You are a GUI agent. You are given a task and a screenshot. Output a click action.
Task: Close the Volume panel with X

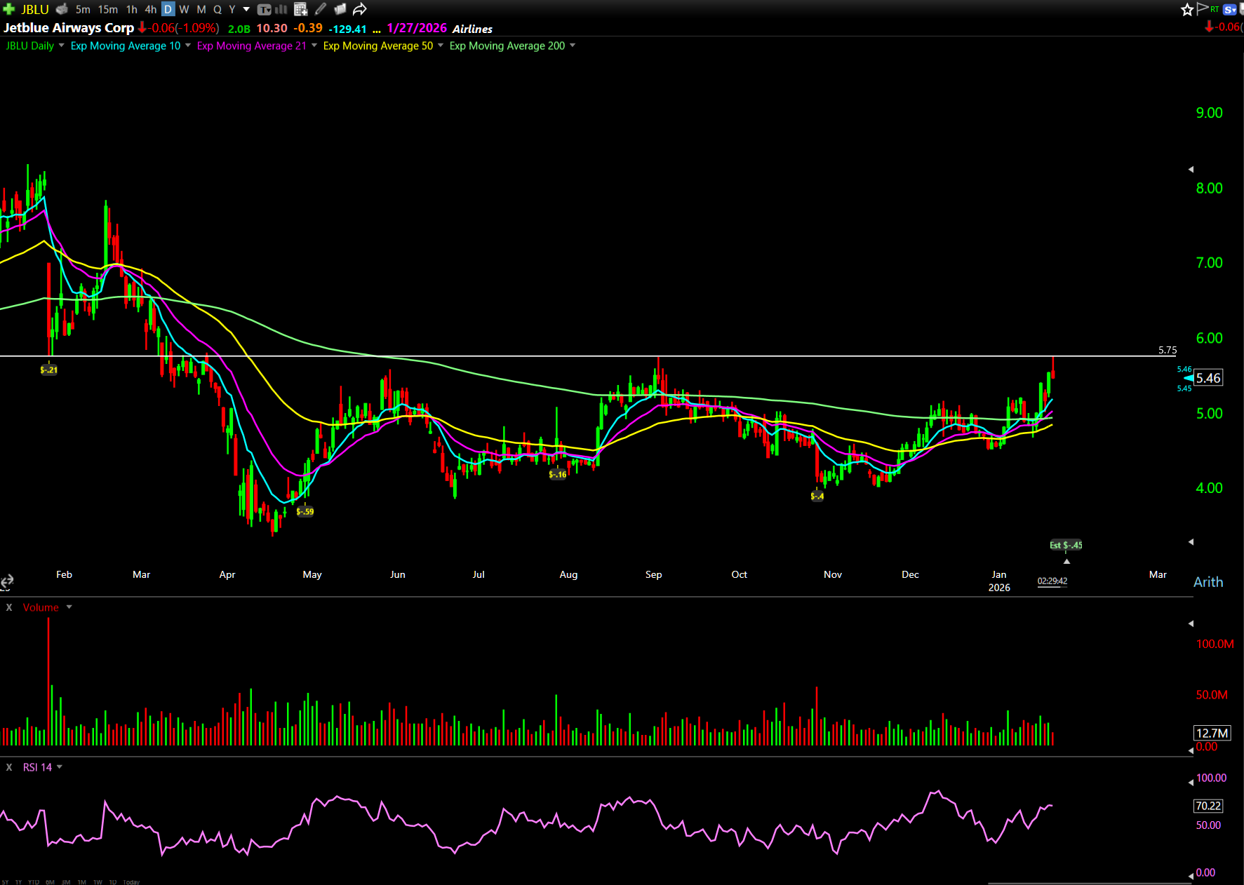point(9,607)
